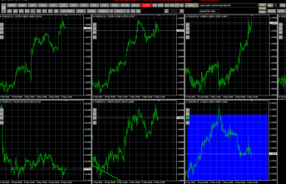Select the JPY currency button

(x=84, y=5)
